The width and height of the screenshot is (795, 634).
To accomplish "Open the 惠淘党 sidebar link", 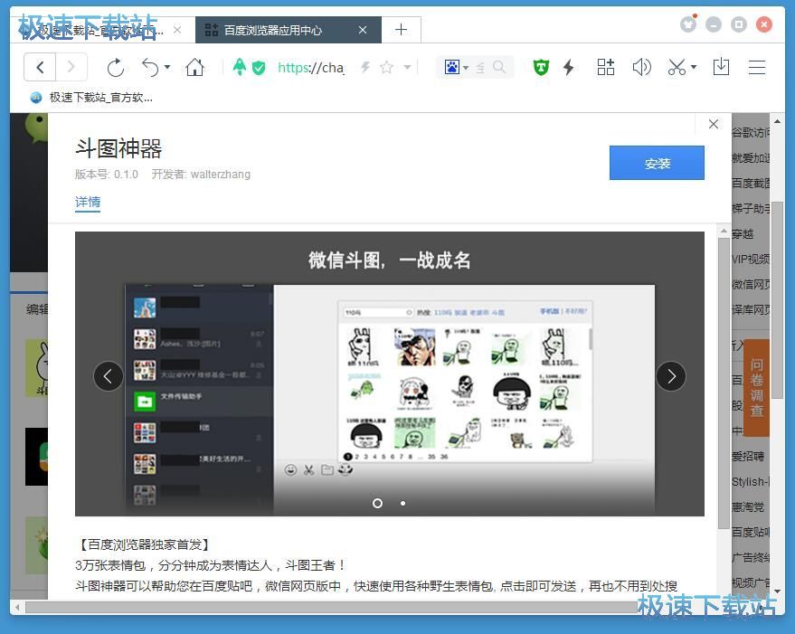I will [x=748, y=507].
